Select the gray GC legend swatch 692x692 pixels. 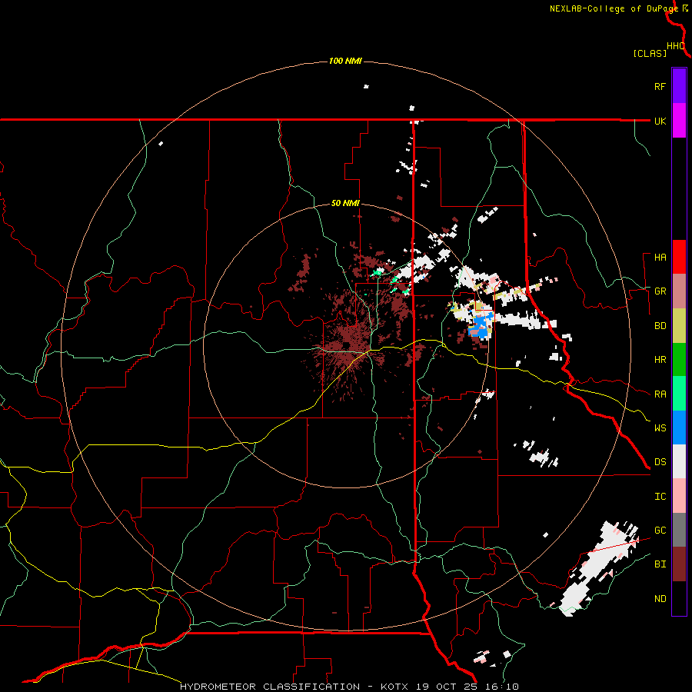[x=679, y=530]
